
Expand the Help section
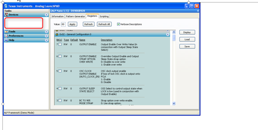46,40
